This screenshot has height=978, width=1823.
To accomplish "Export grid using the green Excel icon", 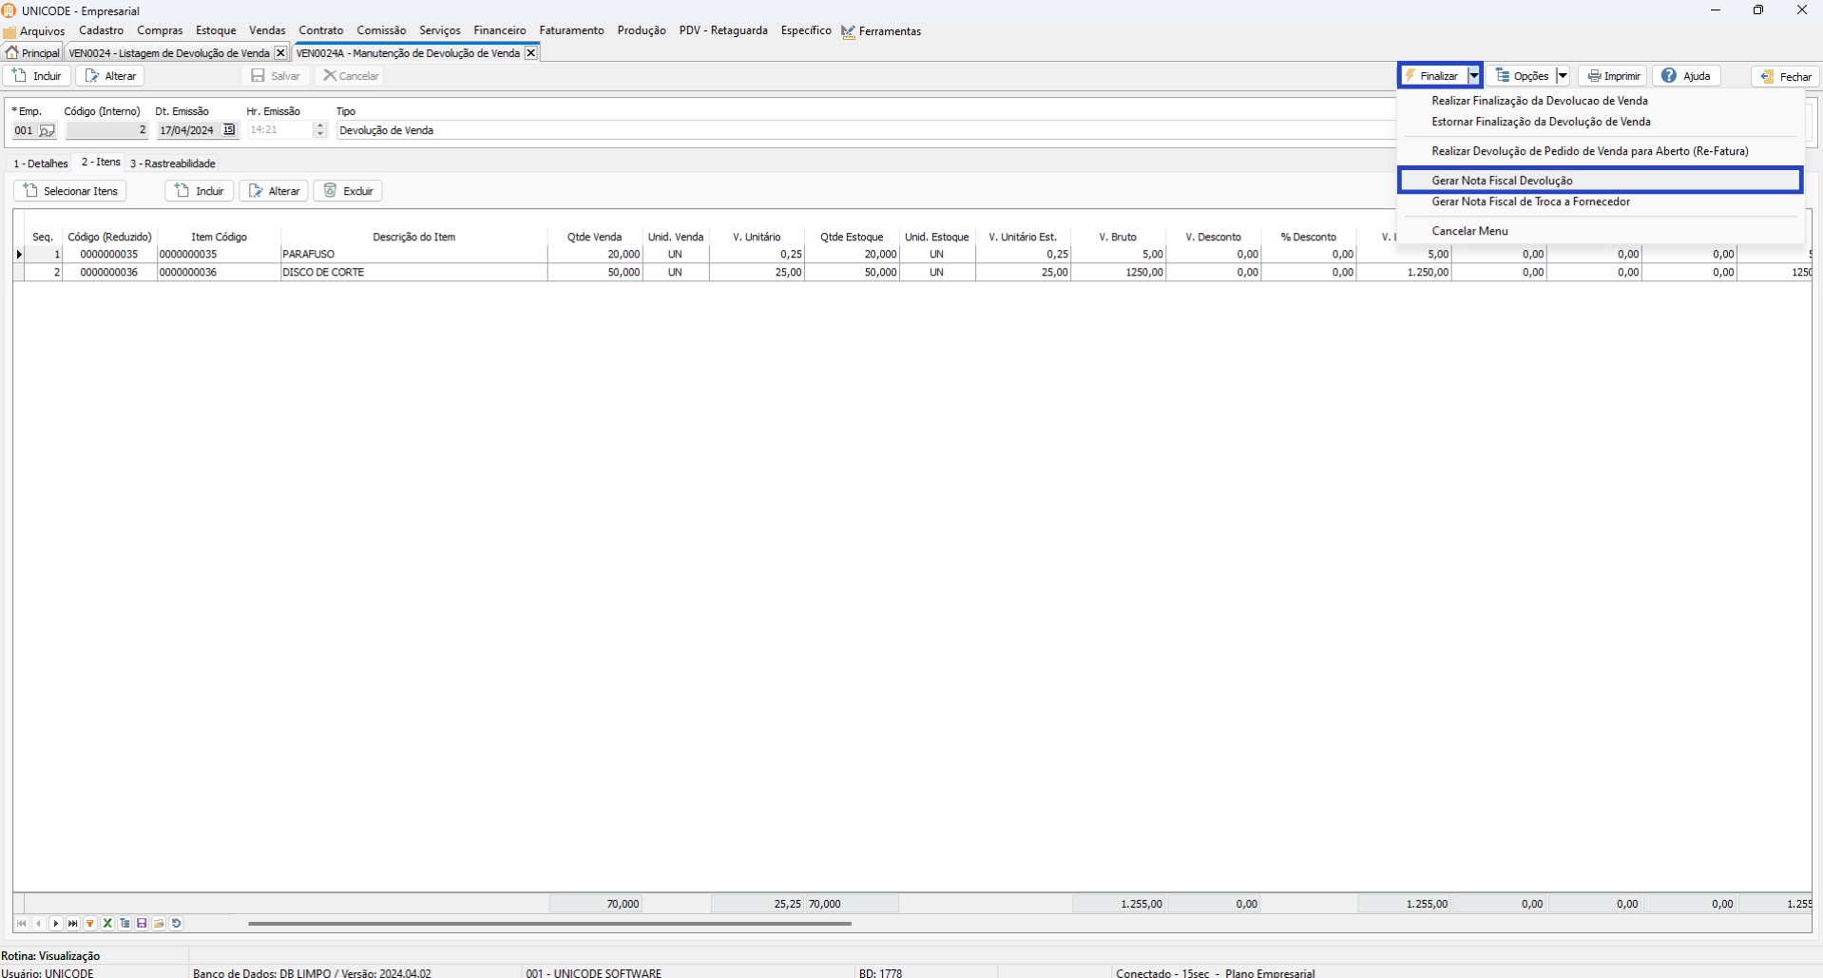I will [107, 924].
